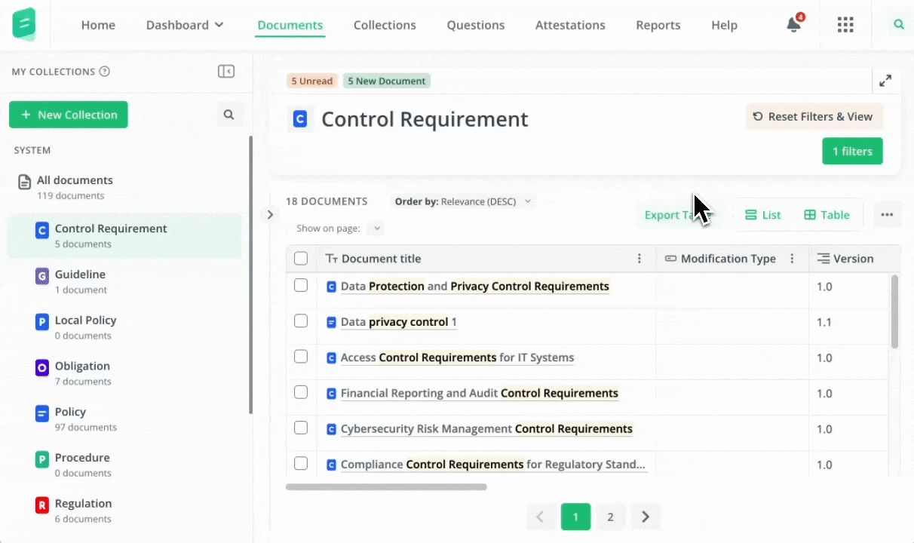This screenshot has width=914, height=543.
Task: Select the Regulation collection
Action: coord(124,511)
